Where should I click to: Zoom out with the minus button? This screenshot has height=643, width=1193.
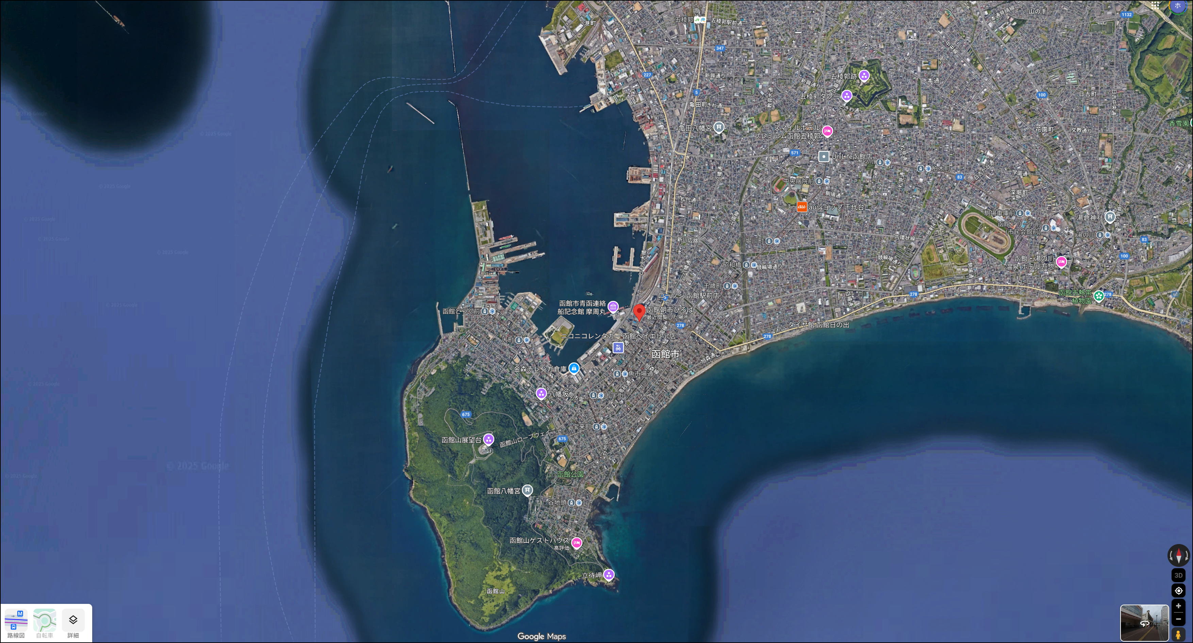(x=1178, y=620)
